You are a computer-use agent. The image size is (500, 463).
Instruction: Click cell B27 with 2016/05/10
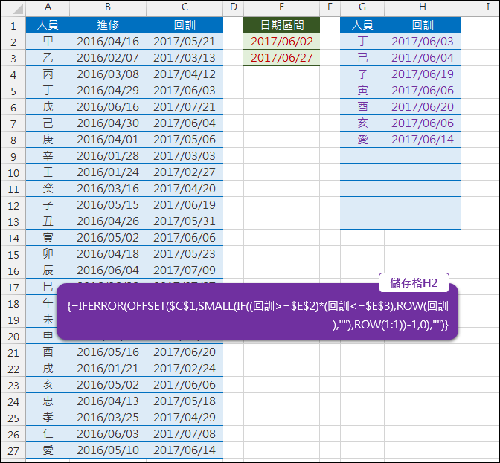coord(108,450)
